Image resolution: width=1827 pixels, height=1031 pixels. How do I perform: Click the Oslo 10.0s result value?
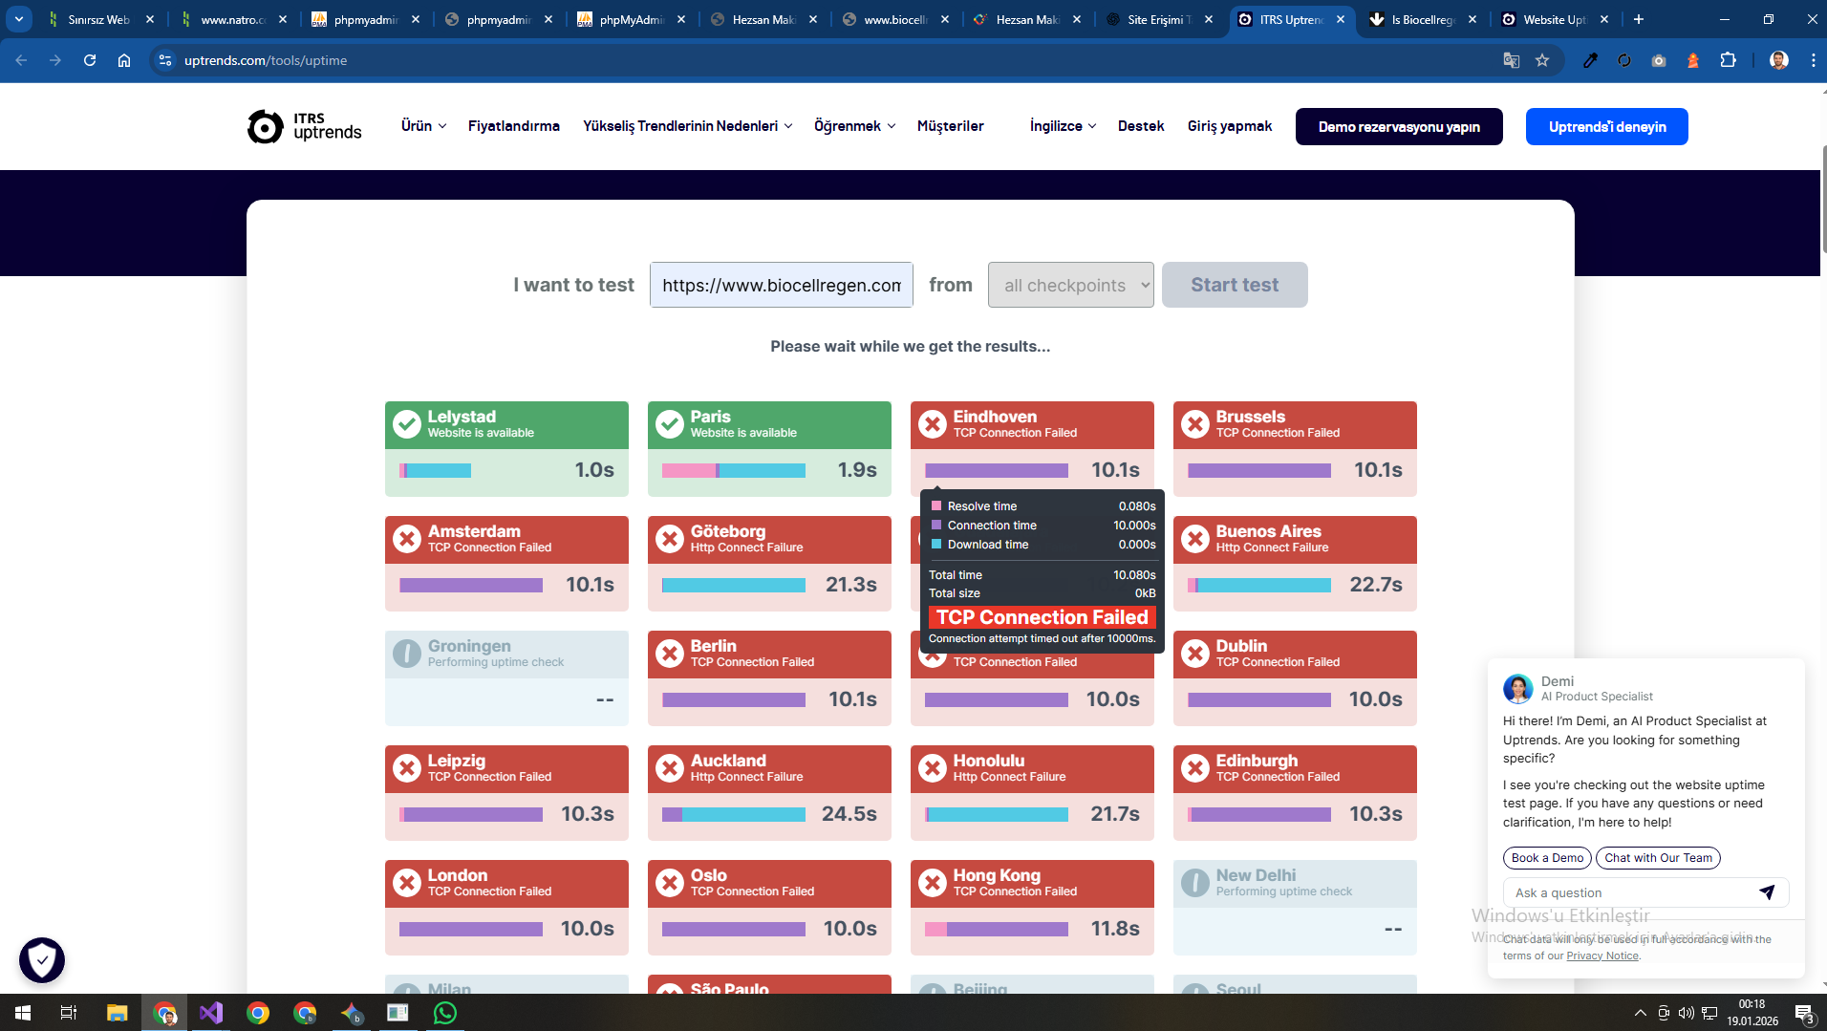[x=850, y=929]
